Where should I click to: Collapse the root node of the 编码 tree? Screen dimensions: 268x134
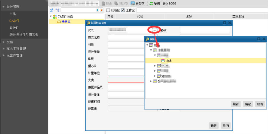coord(147,45)
